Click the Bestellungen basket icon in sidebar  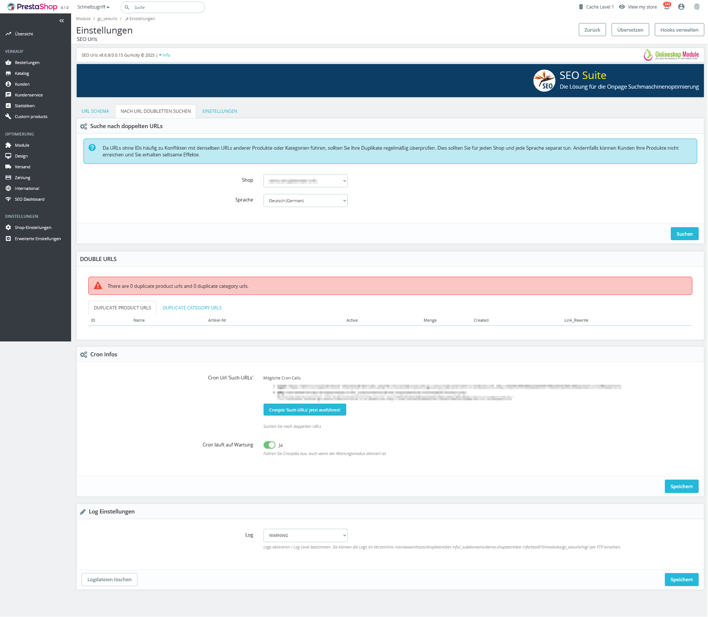coord(8,63)
